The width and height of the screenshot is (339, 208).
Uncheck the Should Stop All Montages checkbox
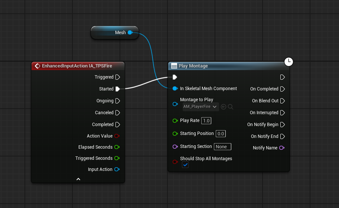185,165
